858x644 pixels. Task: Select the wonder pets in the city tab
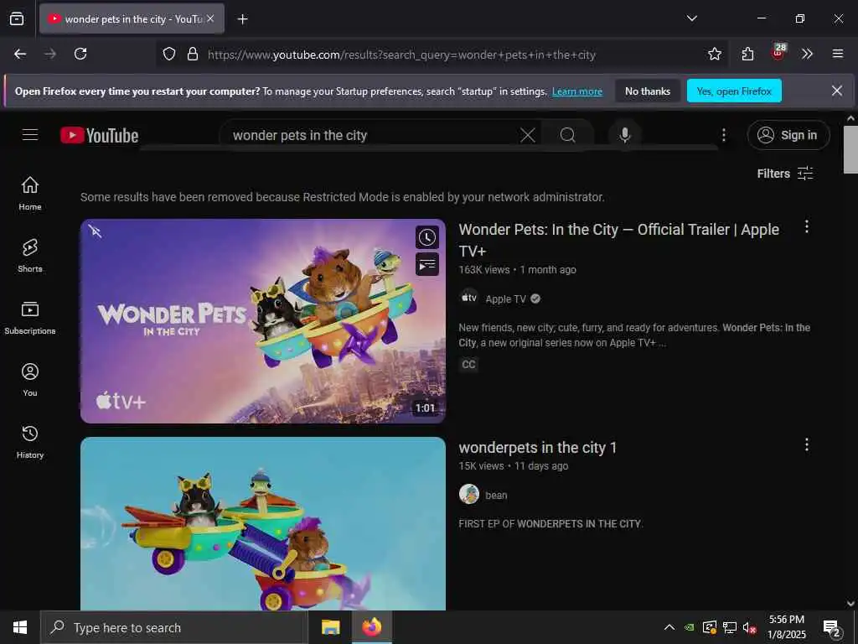[132, 18]
